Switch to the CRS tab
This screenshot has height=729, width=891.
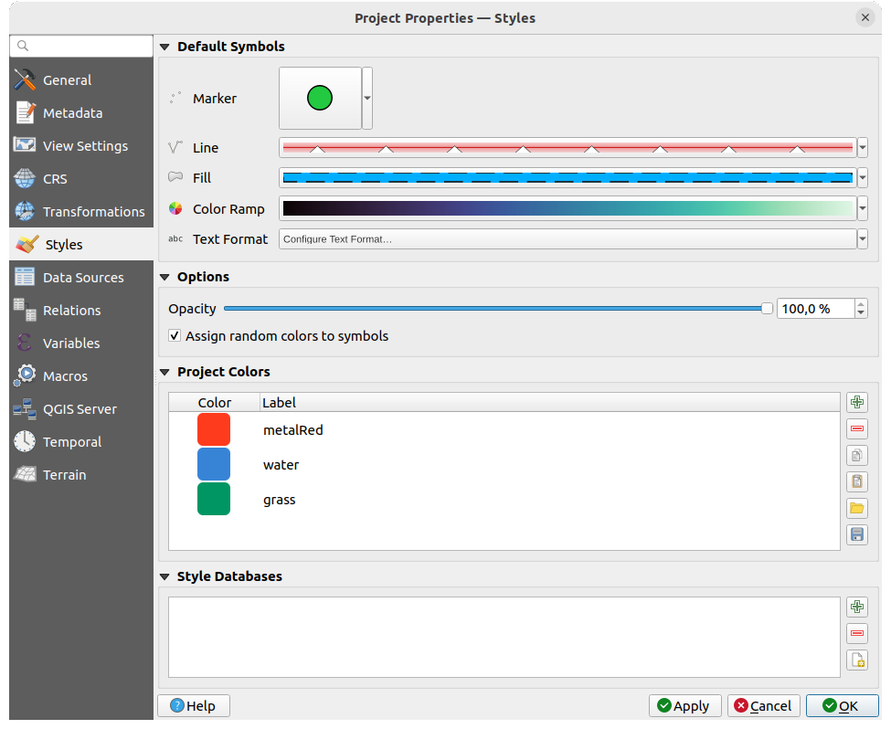[x=55, y=179]
